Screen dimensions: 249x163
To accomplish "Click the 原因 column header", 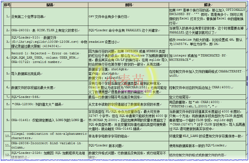I will tap(128, 5).
